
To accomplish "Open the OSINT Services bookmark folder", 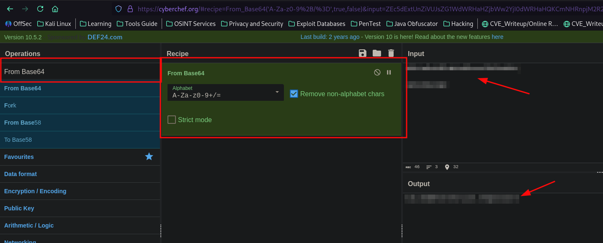I will [x=191, y=24].
